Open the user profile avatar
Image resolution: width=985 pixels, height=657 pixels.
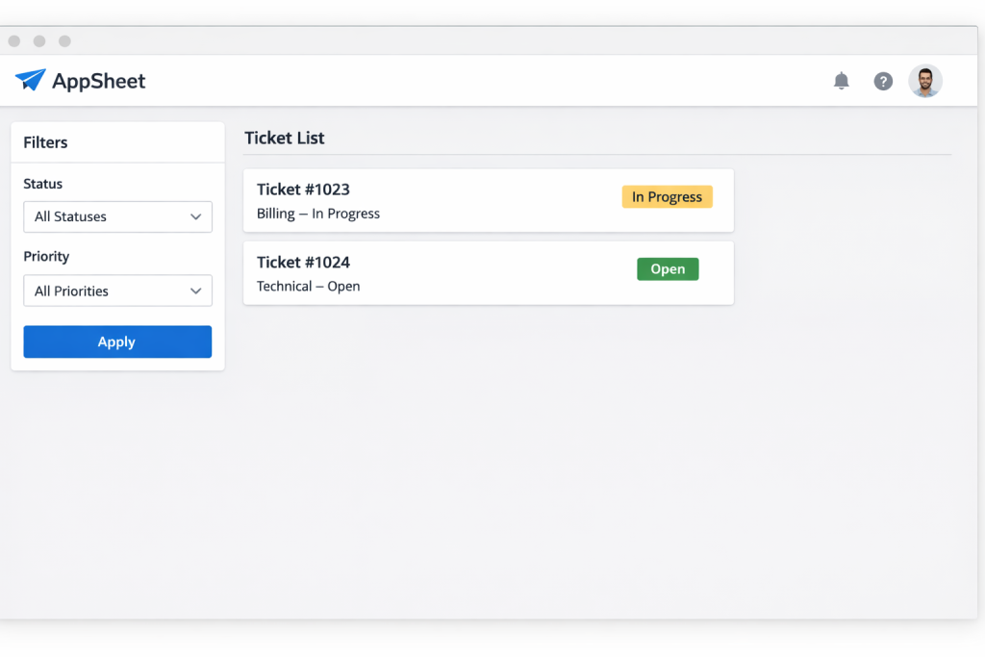[x=925, y=81]
